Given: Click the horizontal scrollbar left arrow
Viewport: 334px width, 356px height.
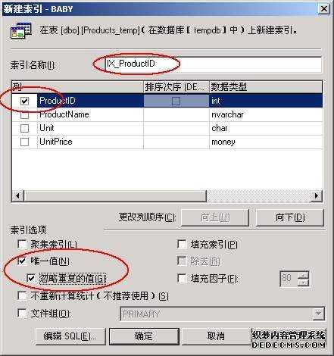Looking at the screenshot, I should click(x=17, y=195).
